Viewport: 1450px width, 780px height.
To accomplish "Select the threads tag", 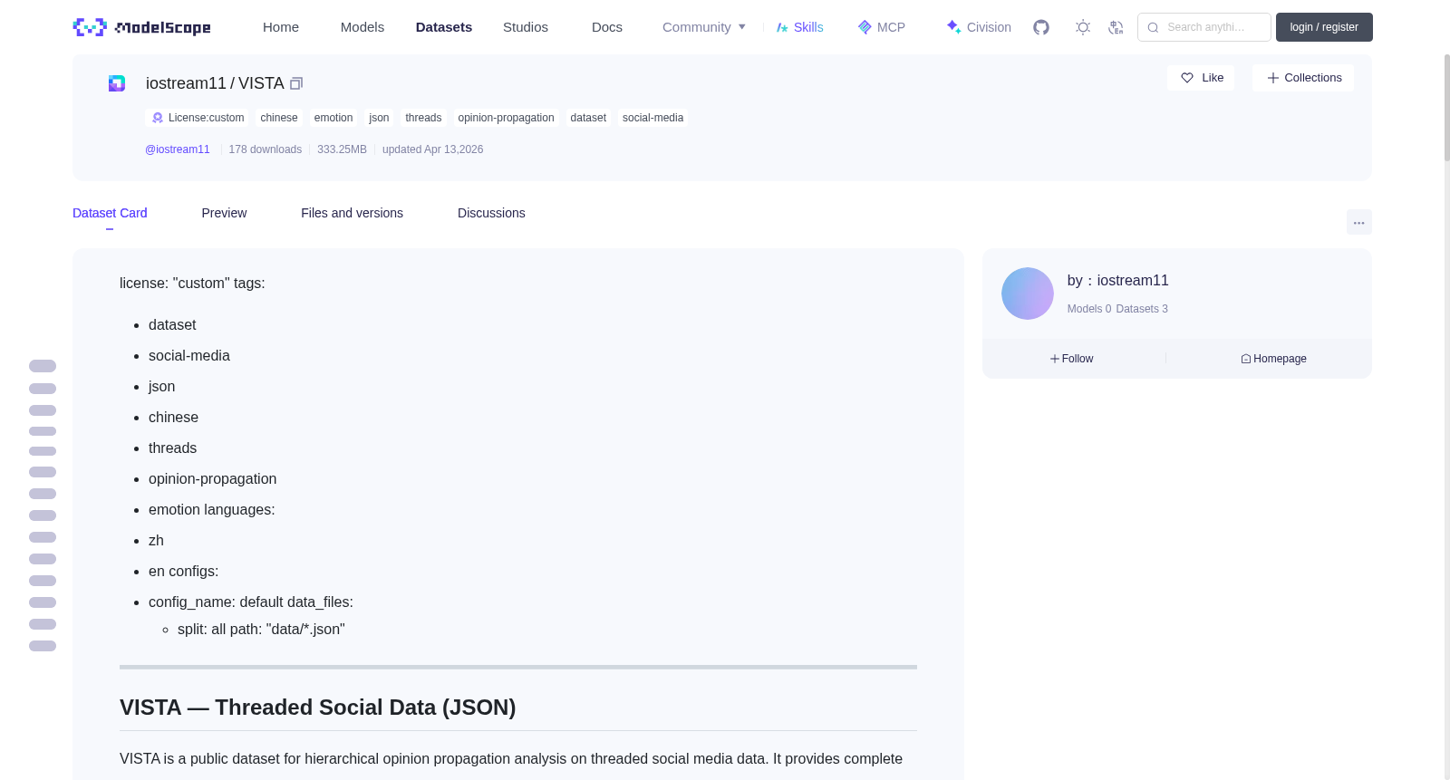I will [x=423, y=118].
